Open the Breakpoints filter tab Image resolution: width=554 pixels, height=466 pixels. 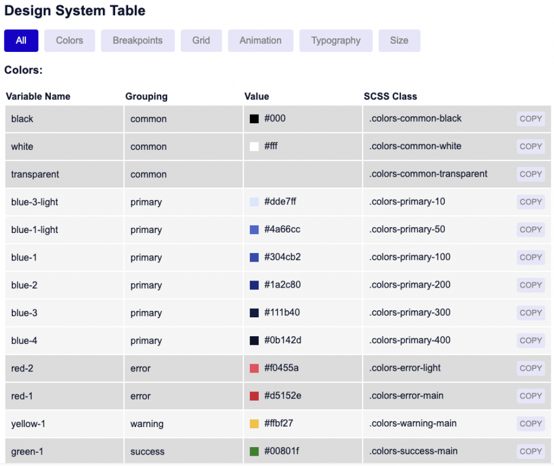[137, 41]
